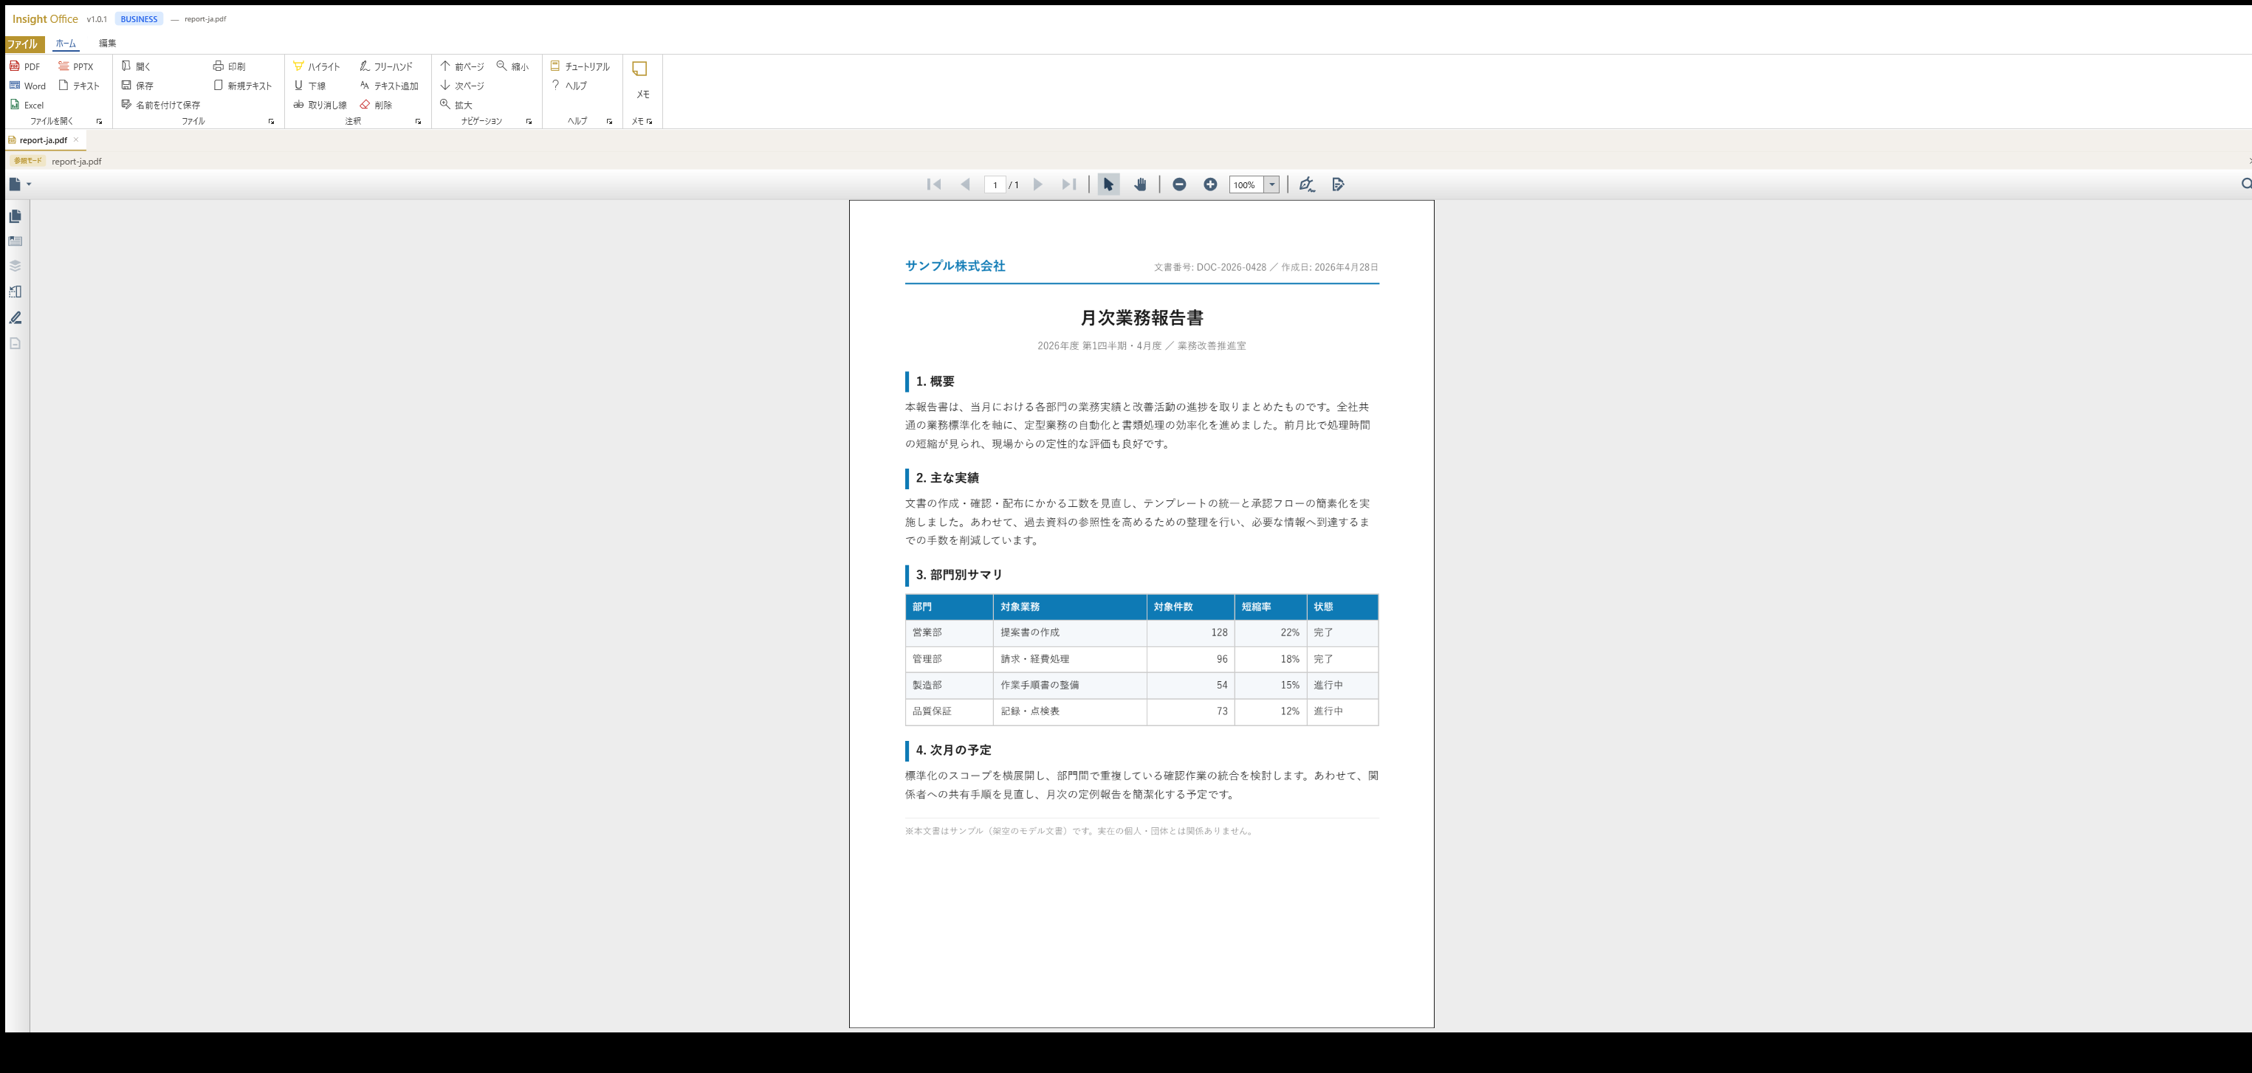Open a Word document via ribbon
2252x1073 pixels.
pos(27,86)
